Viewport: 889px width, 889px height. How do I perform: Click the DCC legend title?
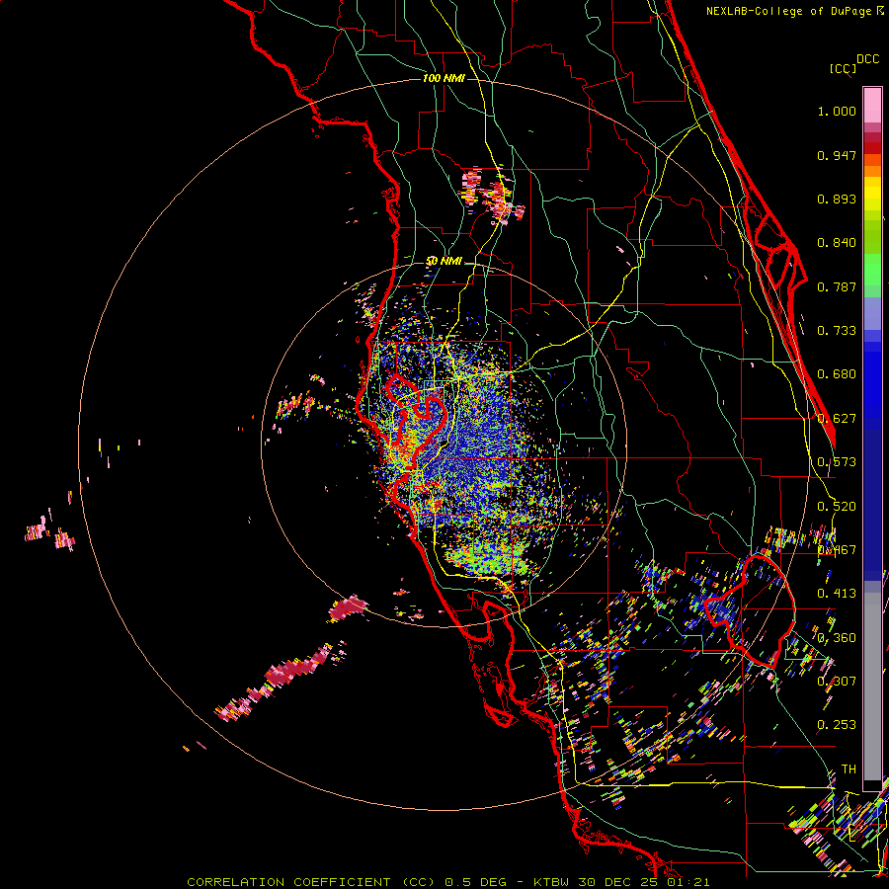pos(867,59)
